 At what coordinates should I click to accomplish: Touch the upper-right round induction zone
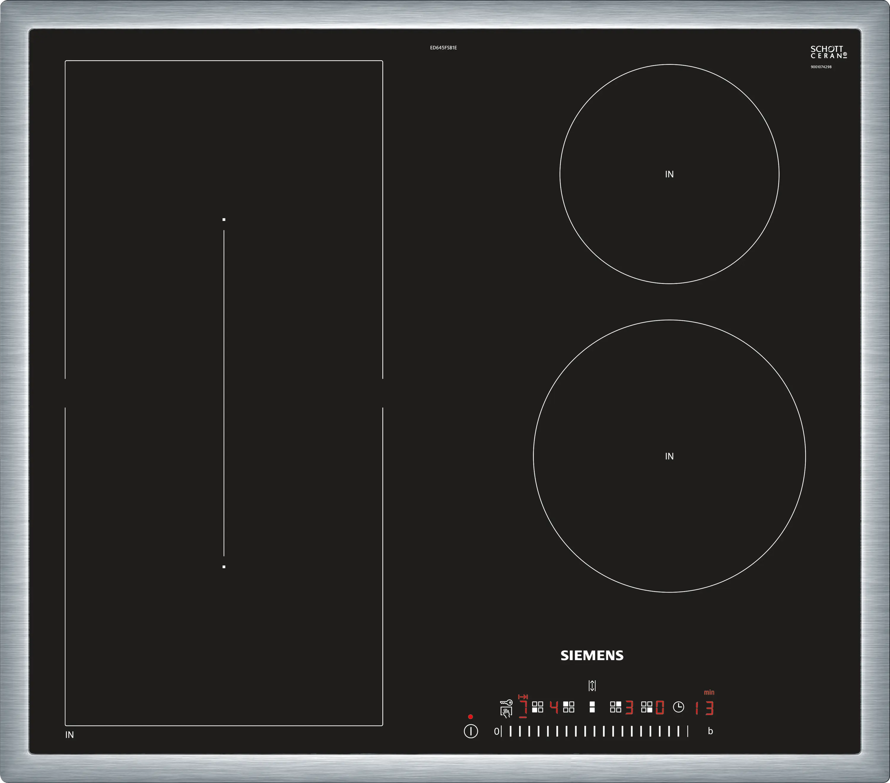click(669, 174)
